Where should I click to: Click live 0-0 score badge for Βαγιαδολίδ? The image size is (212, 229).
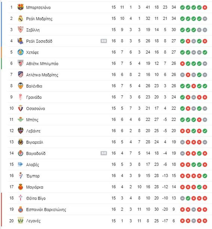click(104, 153)
